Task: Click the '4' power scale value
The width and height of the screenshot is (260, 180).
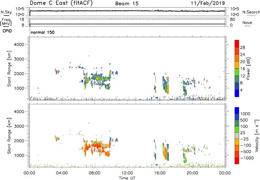Action: pos(241,90)
